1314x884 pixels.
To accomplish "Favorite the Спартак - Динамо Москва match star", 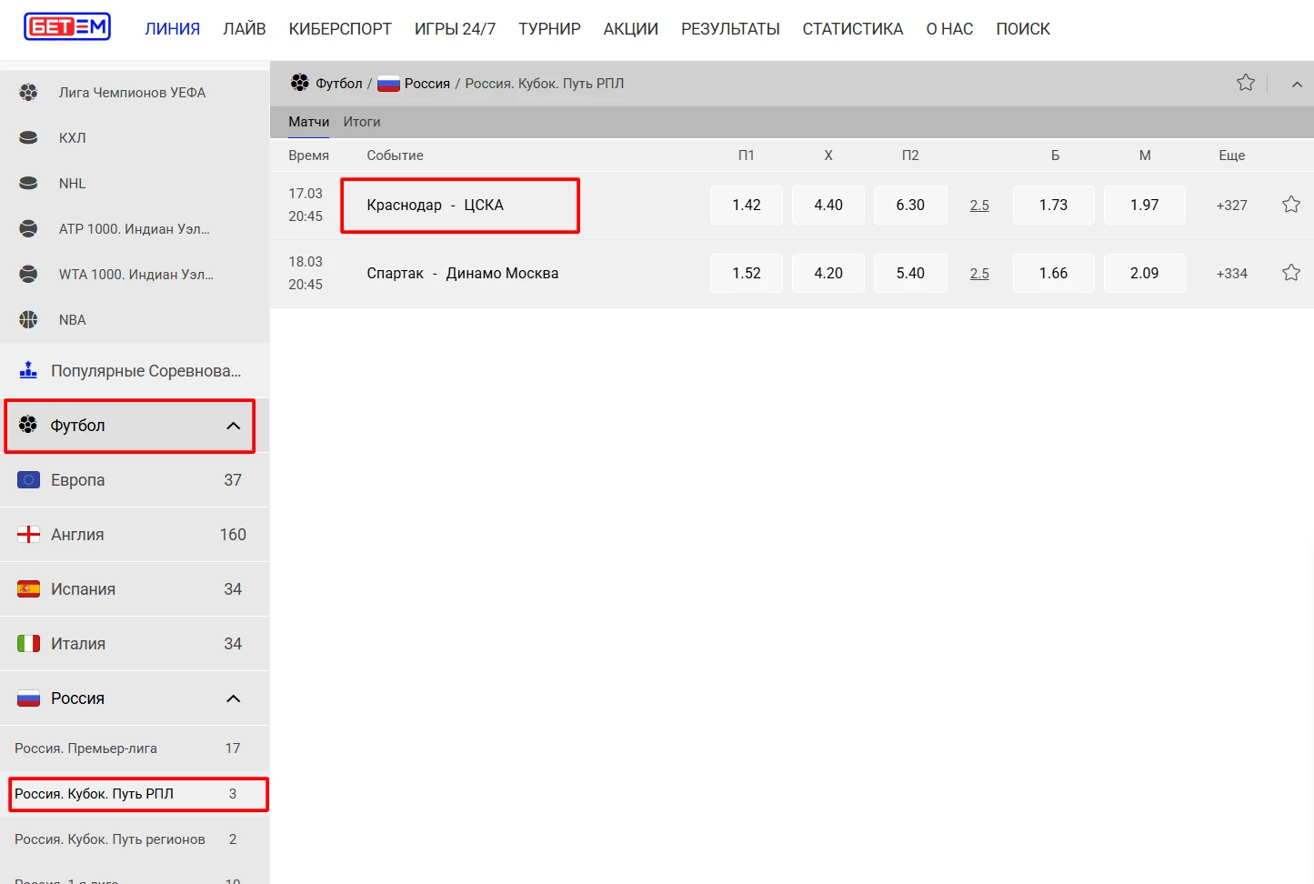I will [1290, 273].
